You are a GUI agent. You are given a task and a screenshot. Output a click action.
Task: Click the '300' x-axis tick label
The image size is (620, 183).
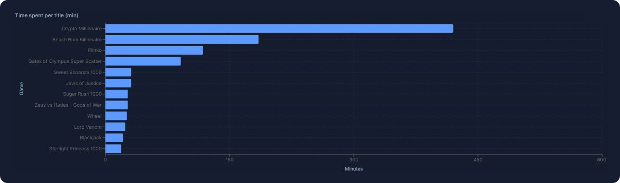(x=354, y=159)
